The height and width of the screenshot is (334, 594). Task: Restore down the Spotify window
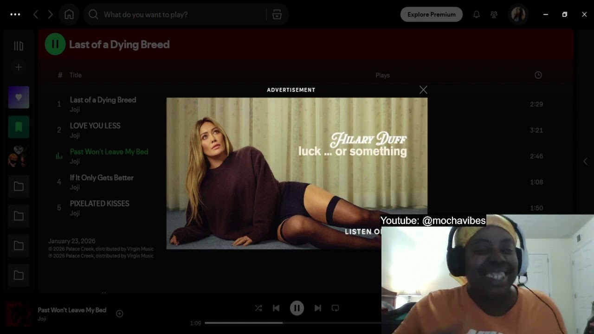[x=565, y=14]
